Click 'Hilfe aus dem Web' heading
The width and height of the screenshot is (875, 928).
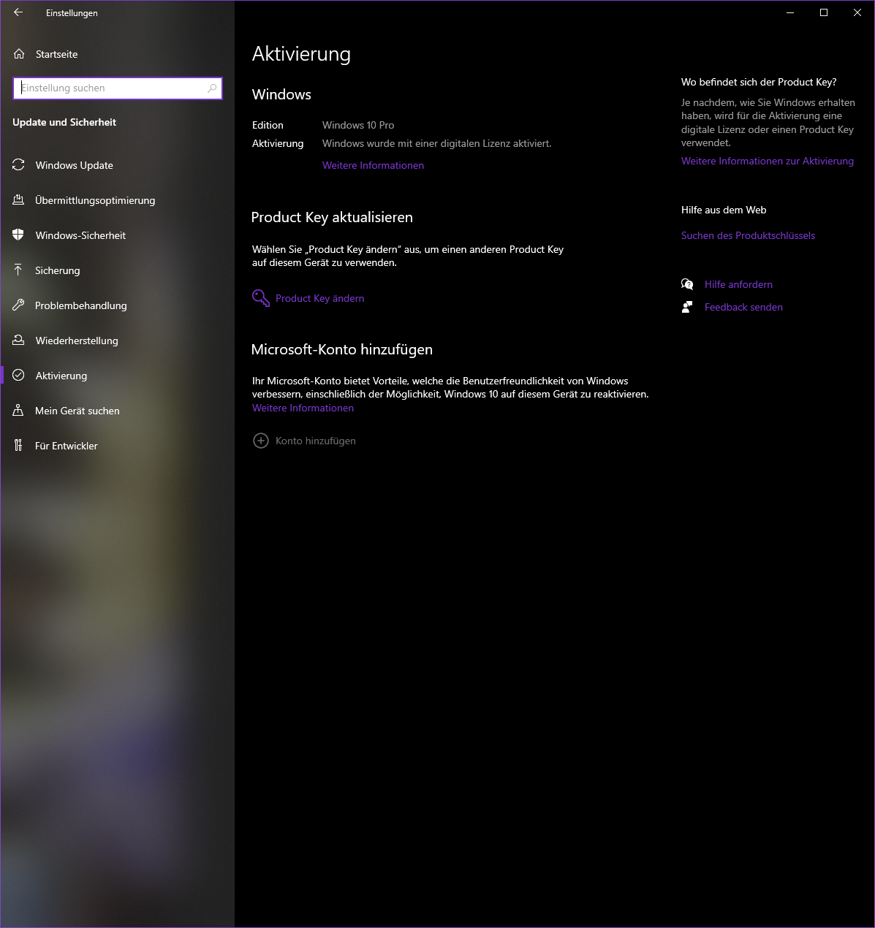click(724, 210)
